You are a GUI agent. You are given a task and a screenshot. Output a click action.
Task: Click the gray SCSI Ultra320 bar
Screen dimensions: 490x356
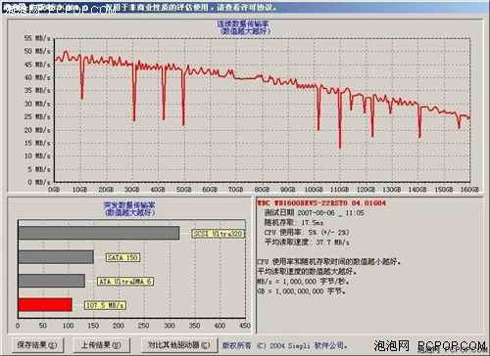pyautogui.click(x=99, y=233)
